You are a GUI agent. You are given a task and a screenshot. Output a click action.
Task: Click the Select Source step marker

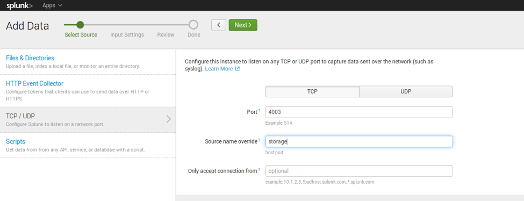[x=80, y=25]
